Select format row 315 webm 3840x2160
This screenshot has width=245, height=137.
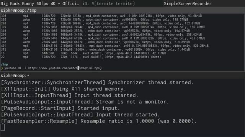(95, 49)
